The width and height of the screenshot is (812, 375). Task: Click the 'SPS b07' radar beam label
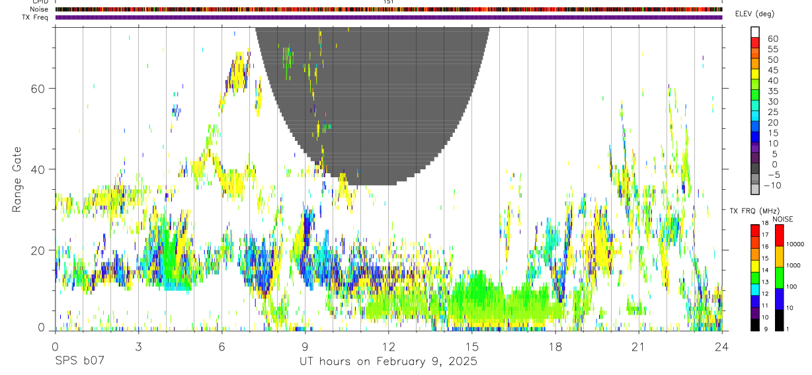79,361
